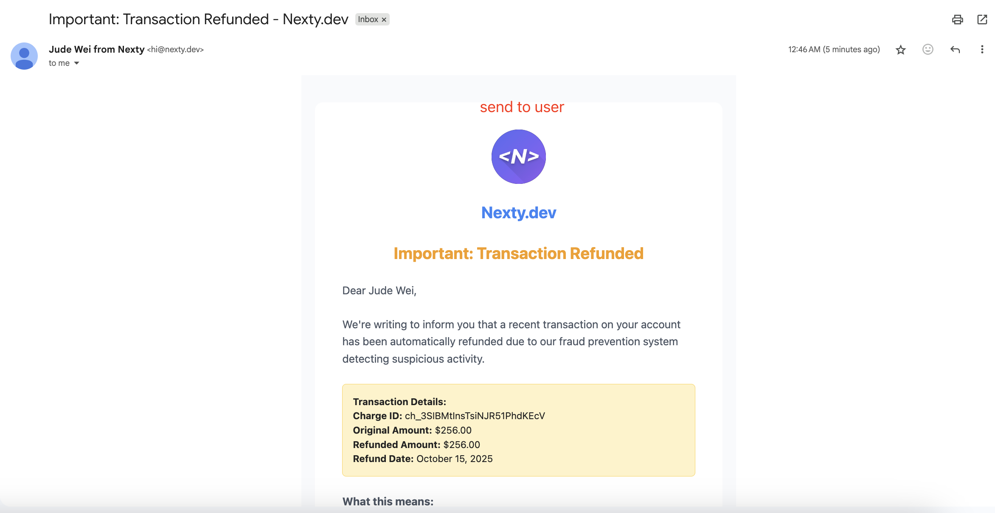Click the 12:46 AM timestamp
Image resolution: width=995 pixels, height=513 pixels.
pos(834,50)
